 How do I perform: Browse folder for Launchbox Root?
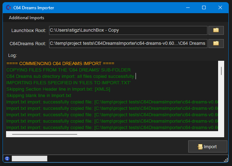click(216, 30)
